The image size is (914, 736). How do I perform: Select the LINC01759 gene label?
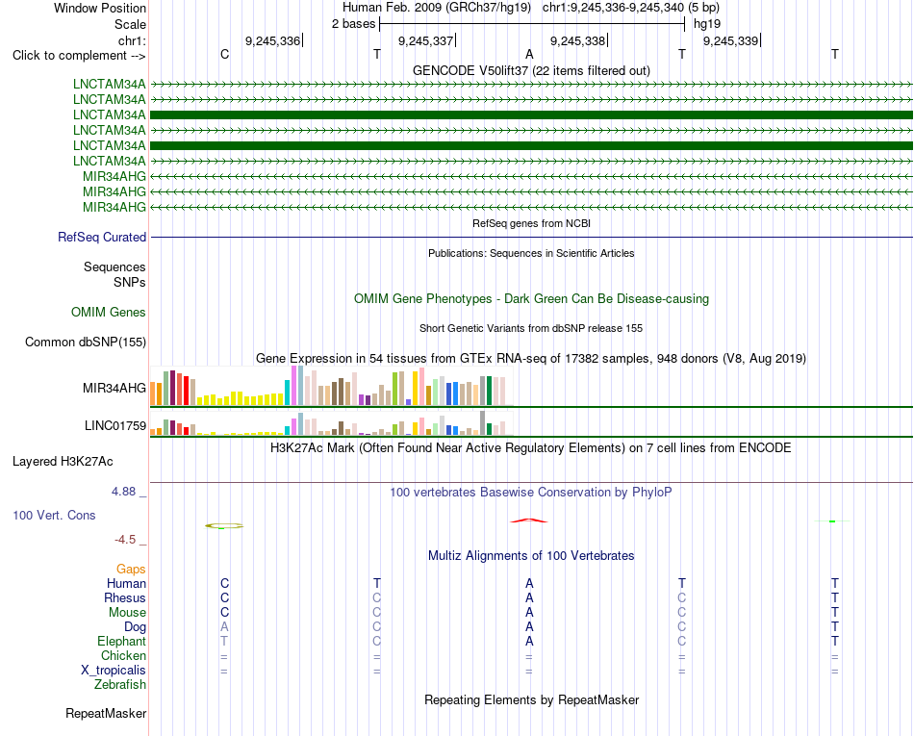115,425
